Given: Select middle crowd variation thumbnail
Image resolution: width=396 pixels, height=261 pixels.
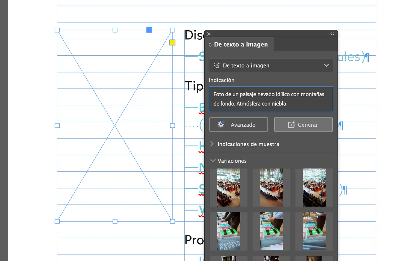Looking at the screenshot, I should tap(271, 188).
